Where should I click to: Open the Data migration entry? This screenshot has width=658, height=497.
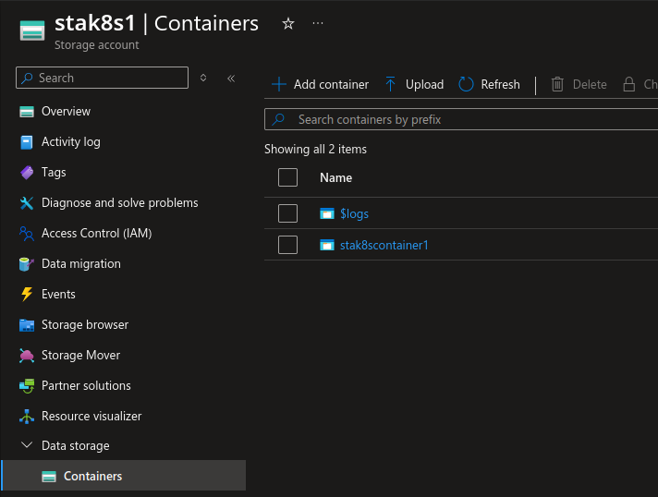coord(81,264)
